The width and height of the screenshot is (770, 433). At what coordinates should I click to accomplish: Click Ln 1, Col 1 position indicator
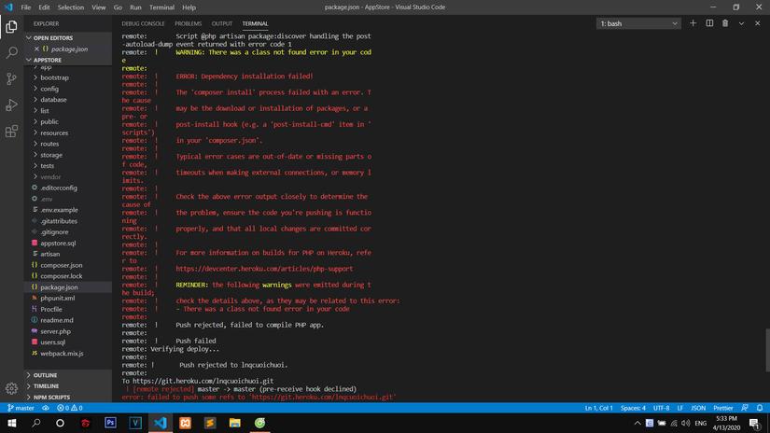(x=598, y=408)
